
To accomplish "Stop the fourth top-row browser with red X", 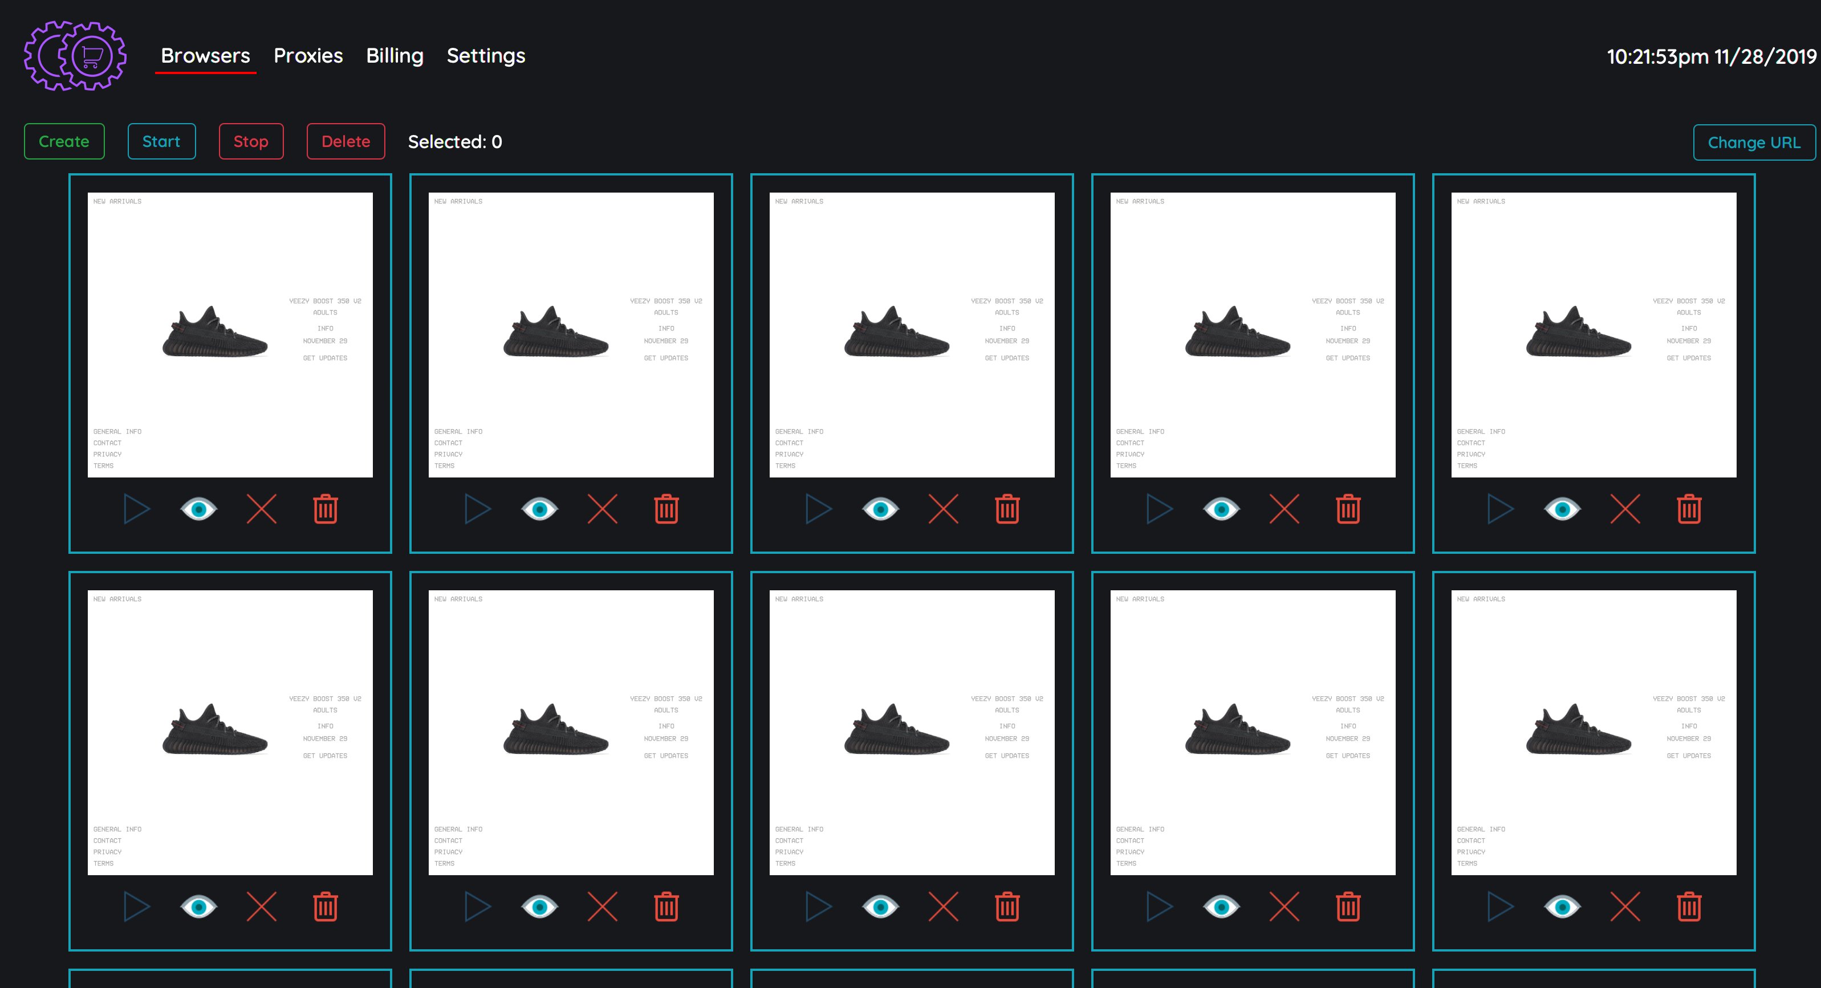I will tap(1285, 509).
